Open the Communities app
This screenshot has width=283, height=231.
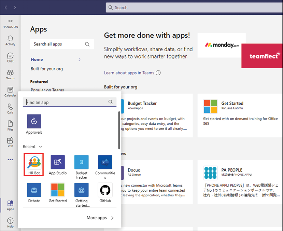coord(105,167)
